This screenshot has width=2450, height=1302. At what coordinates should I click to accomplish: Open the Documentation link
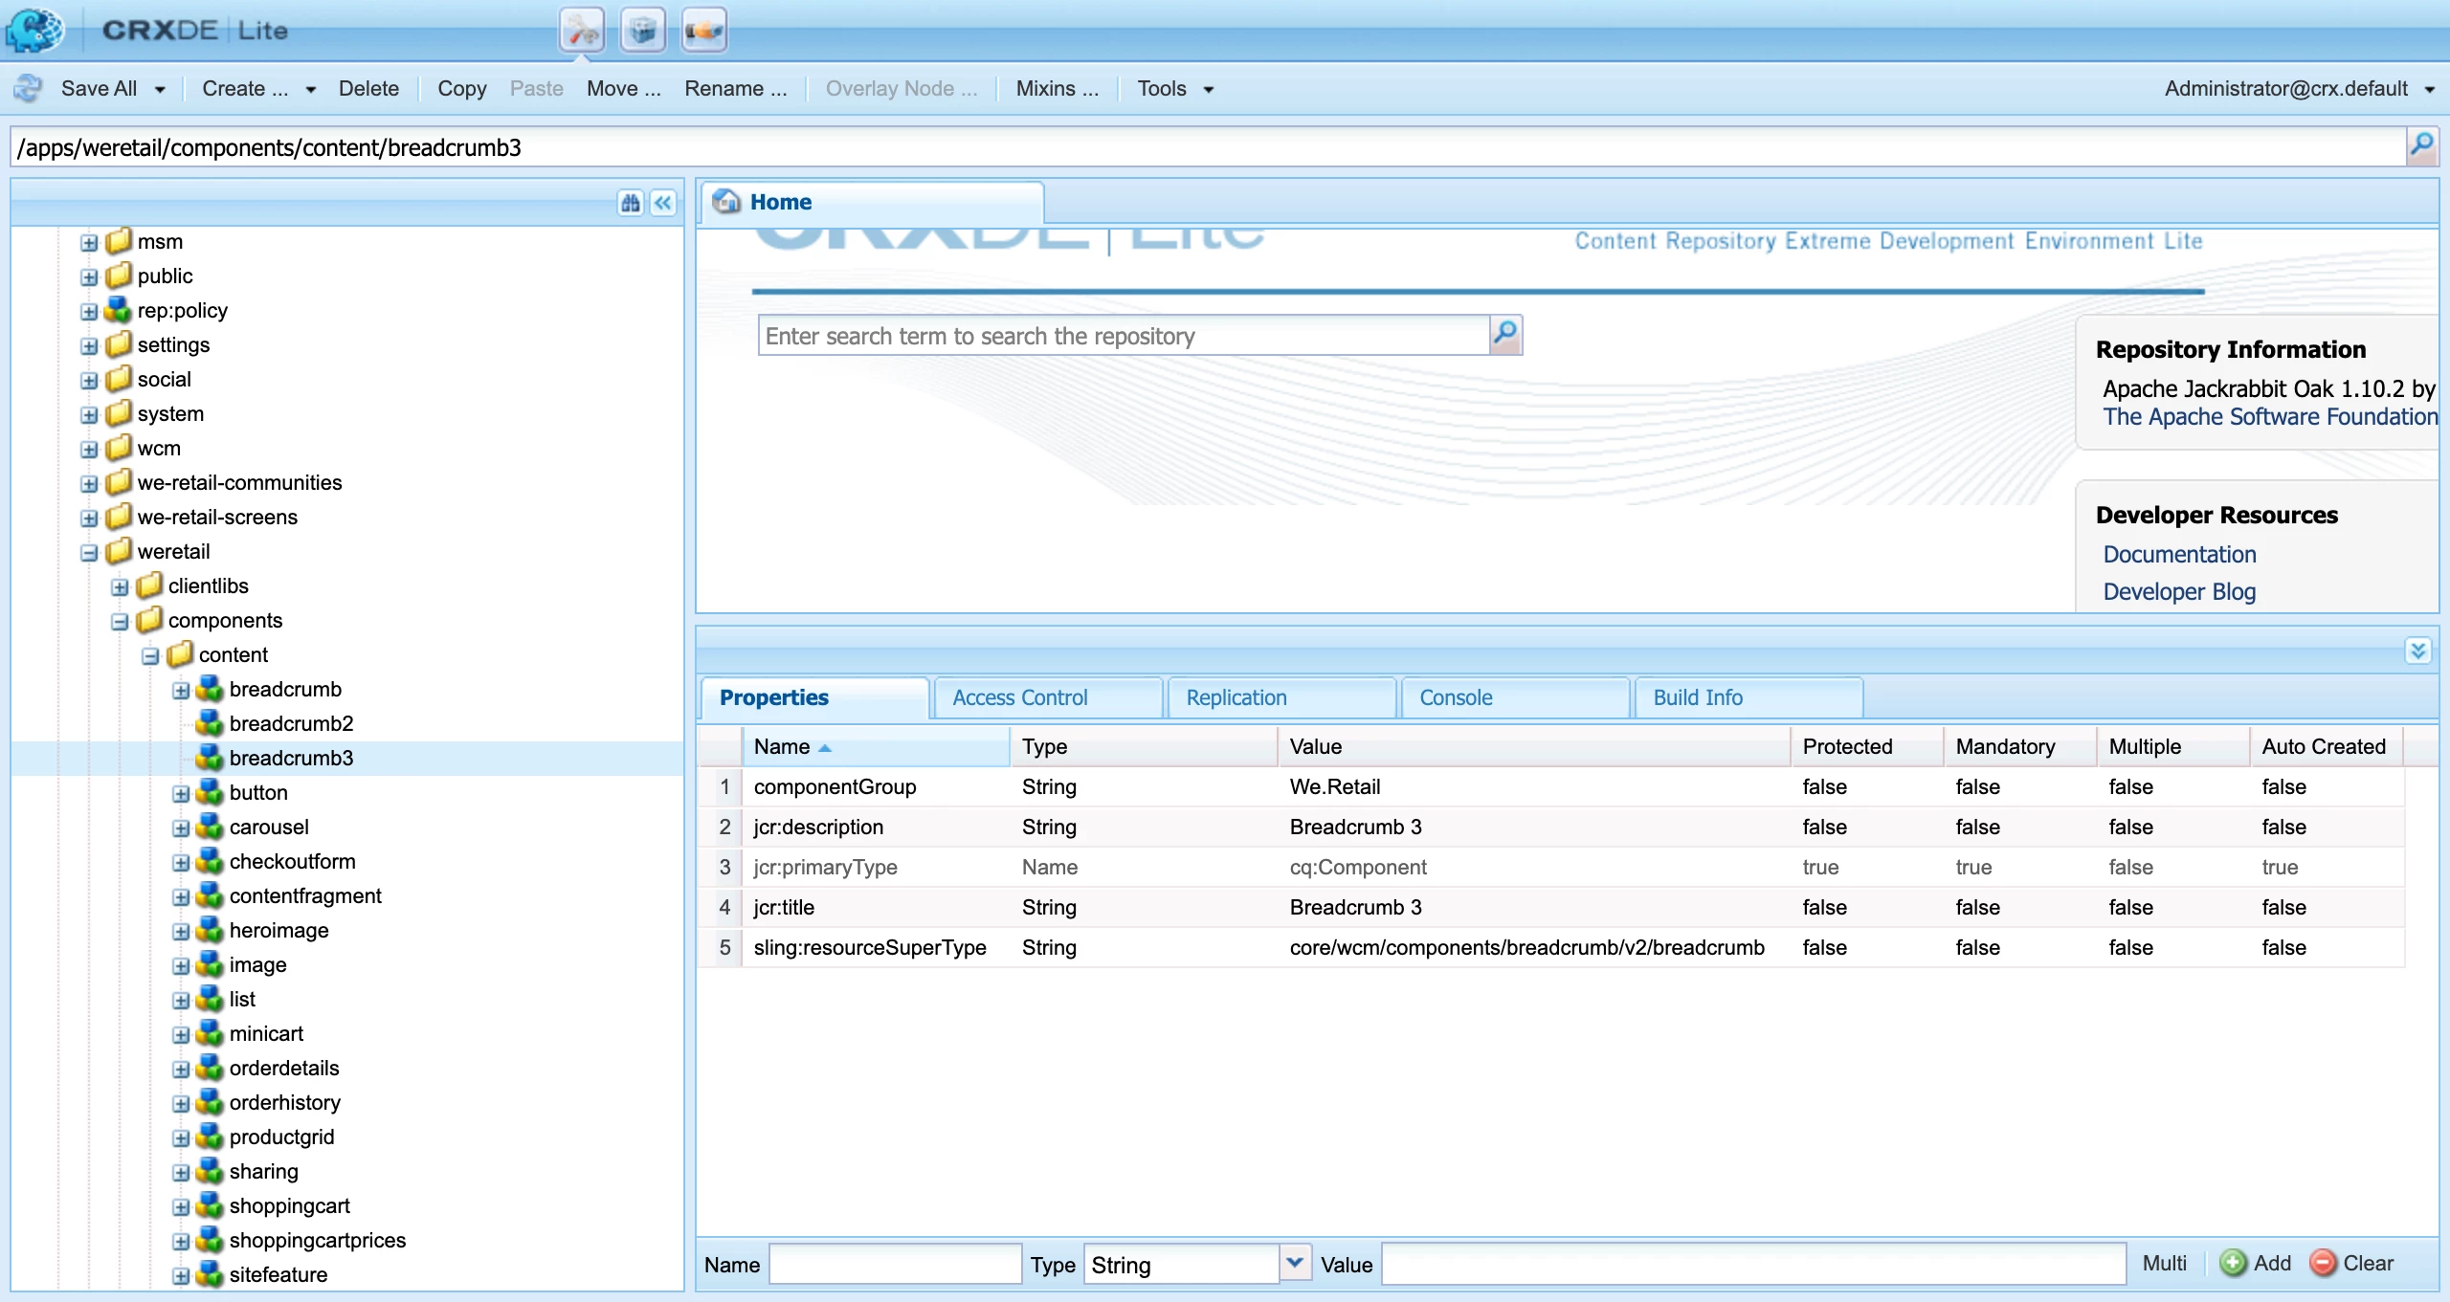pyautogui.click(x=2179, y=554)
